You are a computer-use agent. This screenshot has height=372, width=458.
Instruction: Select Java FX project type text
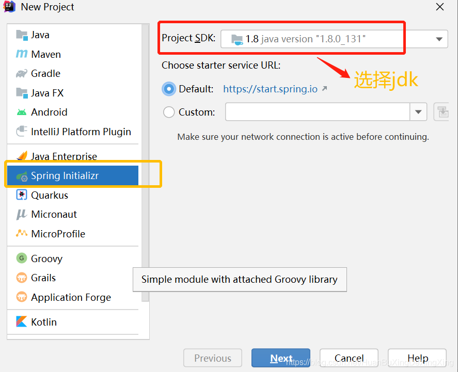coord(48,93)
